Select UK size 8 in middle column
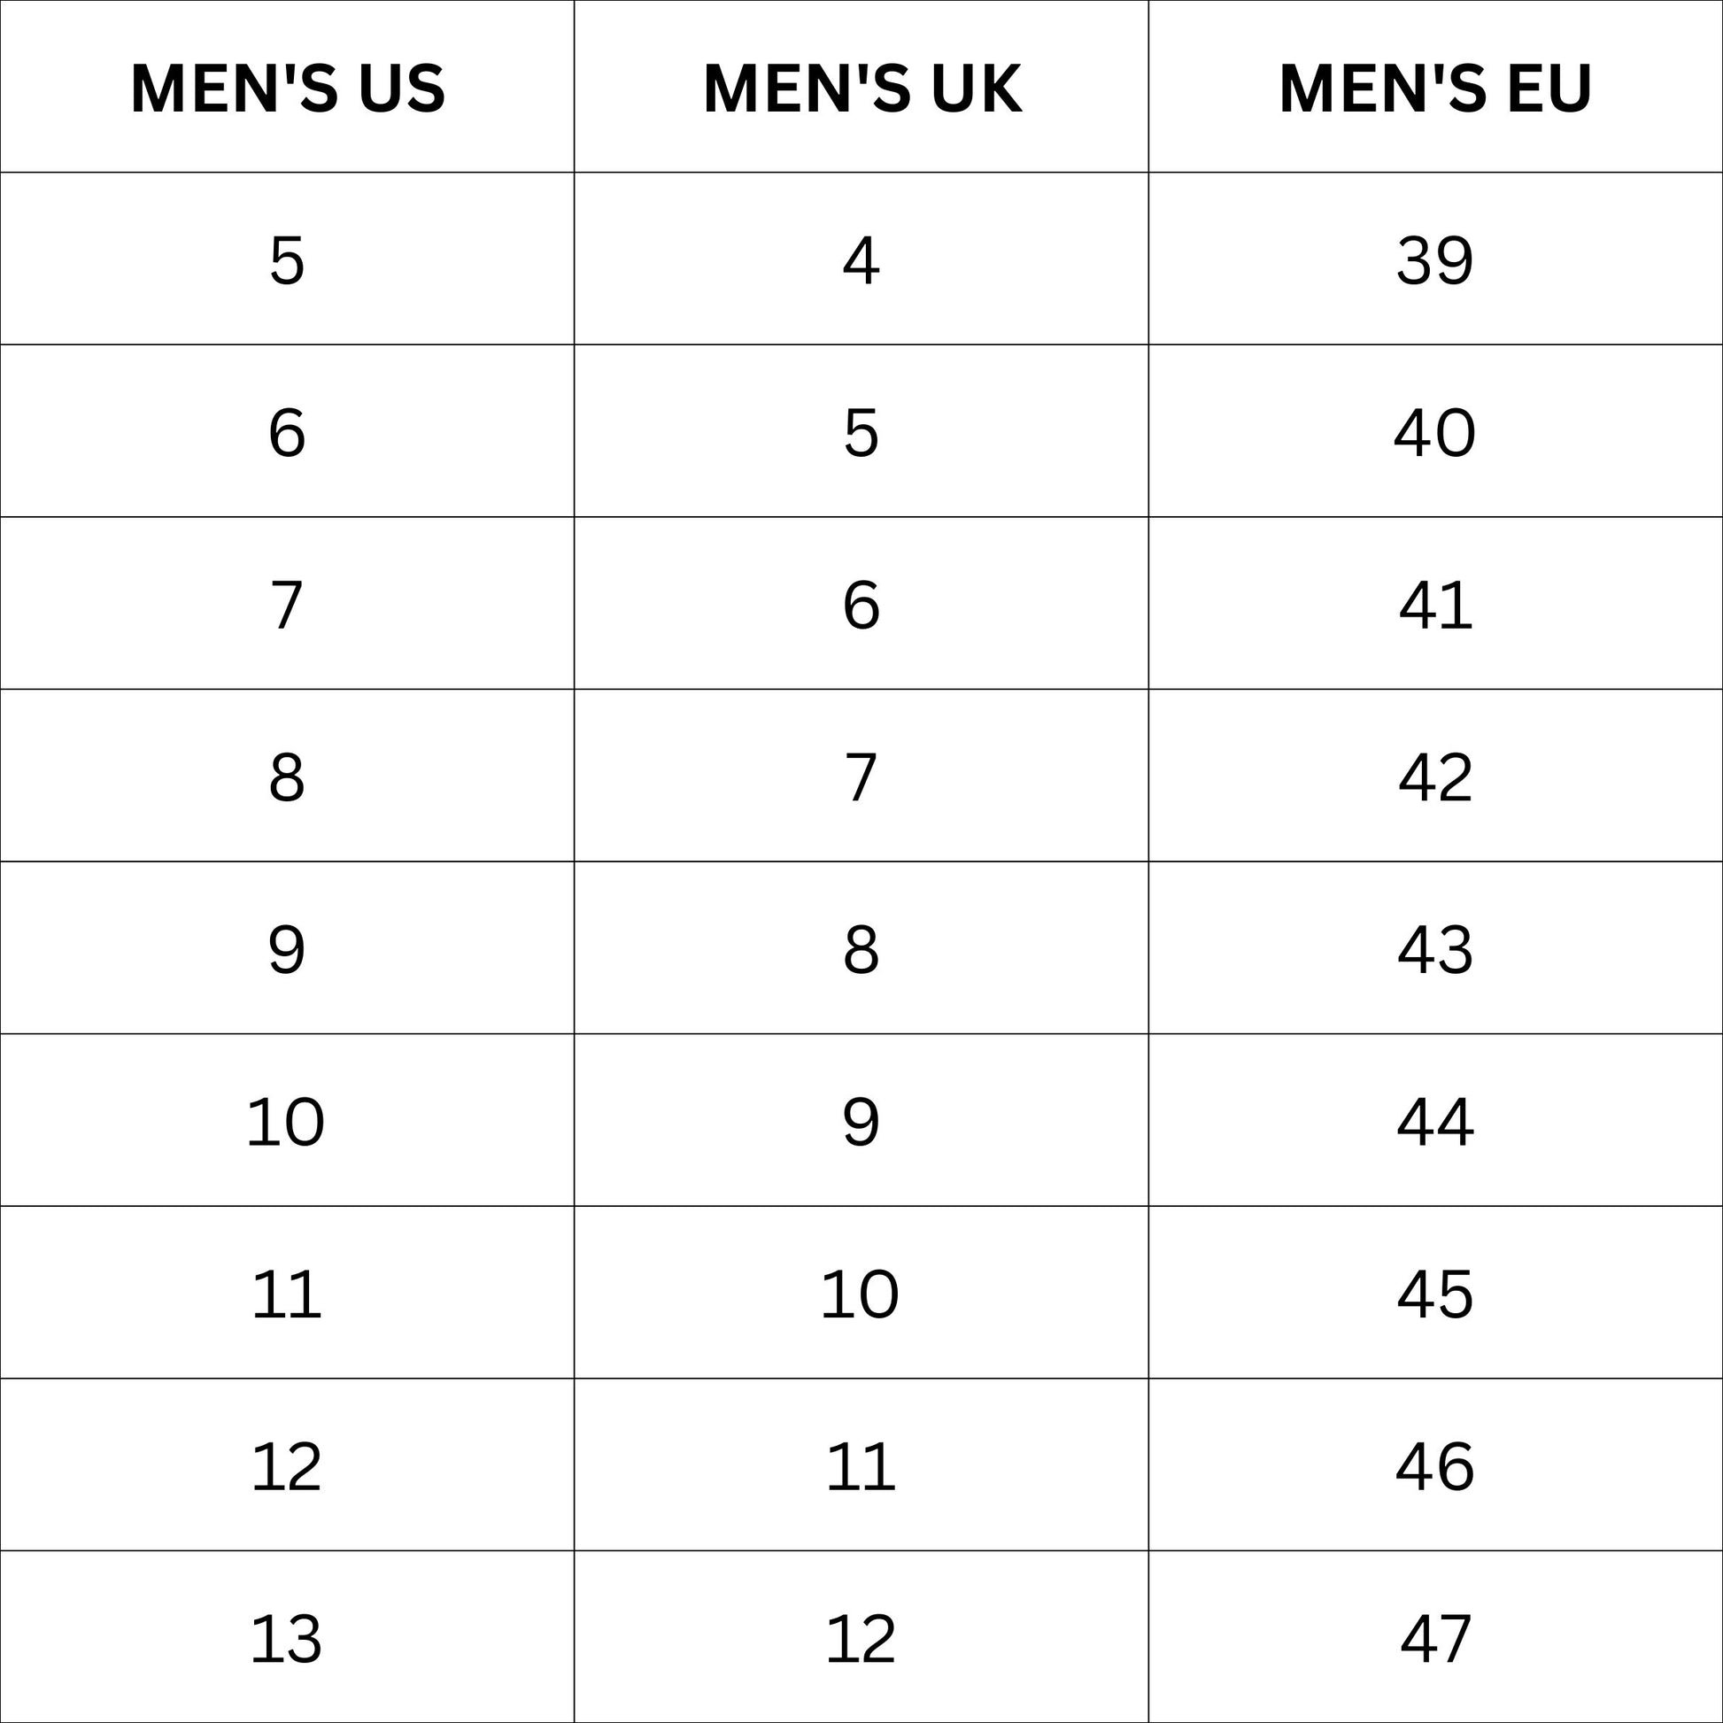 coord(861,950)
